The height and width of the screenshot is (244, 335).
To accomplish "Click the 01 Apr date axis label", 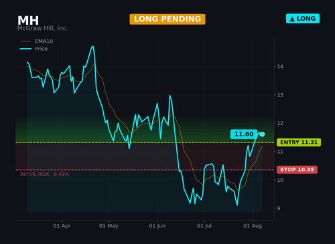I will click(x=62, y=226).
